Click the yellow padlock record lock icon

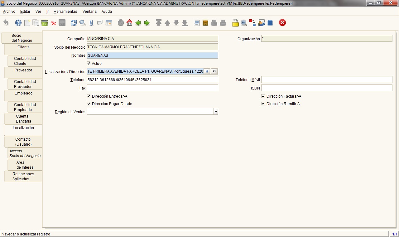pyautogui.click(x=235, y=23)
